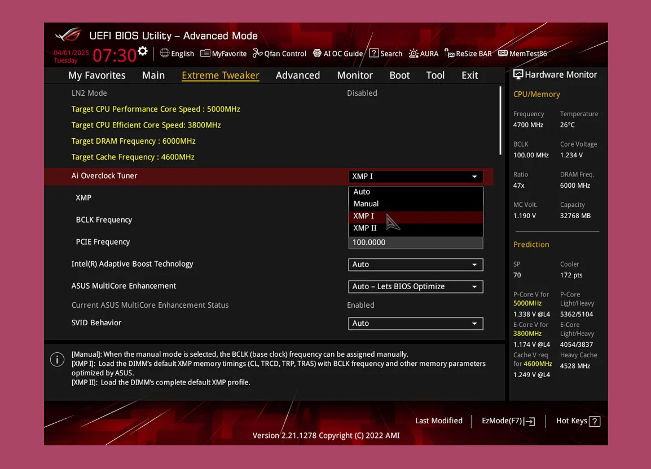Image resolution: width=651 pixels, height=469 pixels.
Task: Expand Intel Adaptive Boost Technology dropdown
Action: pyautogui.click(x=416, y=264)
